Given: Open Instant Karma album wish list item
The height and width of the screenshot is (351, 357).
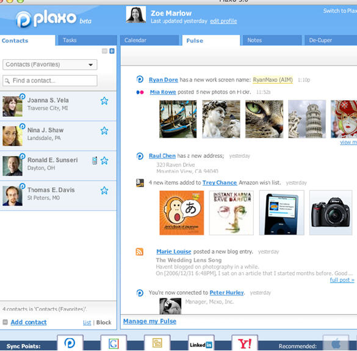Looking at the screenshot, I should click(x=231, y=213).
